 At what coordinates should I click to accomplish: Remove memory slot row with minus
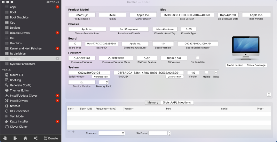[69, 131]
